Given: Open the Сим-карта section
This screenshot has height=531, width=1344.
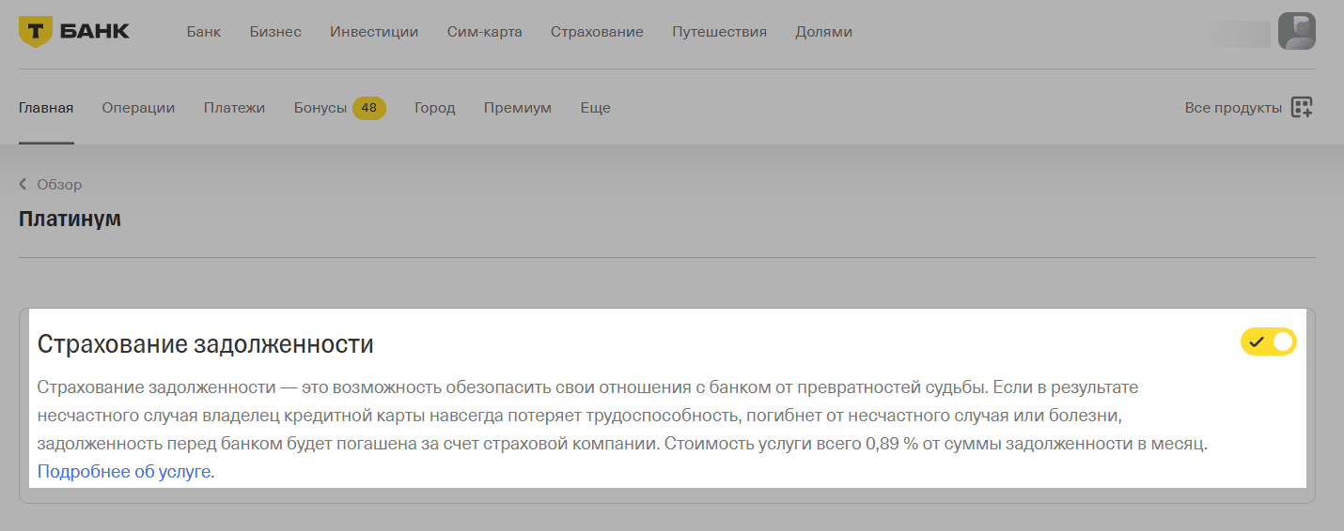Looking at the screenshot, I should coord(485,32).
